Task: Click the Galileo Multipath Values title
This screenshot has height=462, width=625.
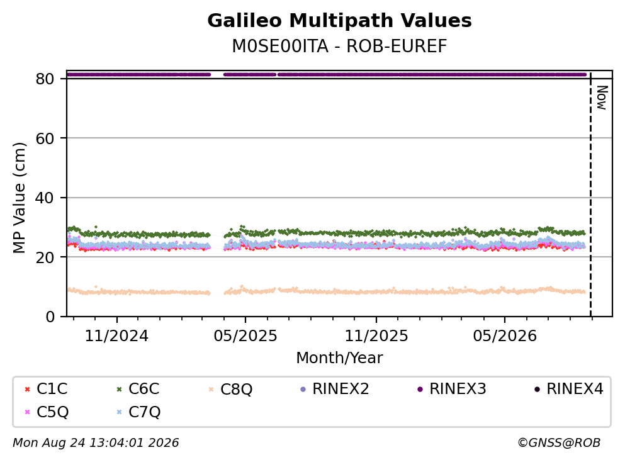Action: tap(340, 21)
